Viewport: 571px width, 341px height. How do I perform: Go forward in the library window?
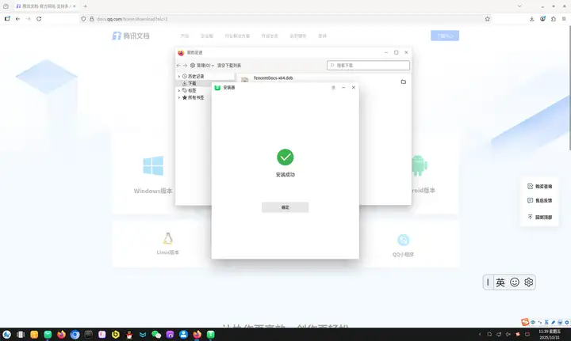[185, 66]
